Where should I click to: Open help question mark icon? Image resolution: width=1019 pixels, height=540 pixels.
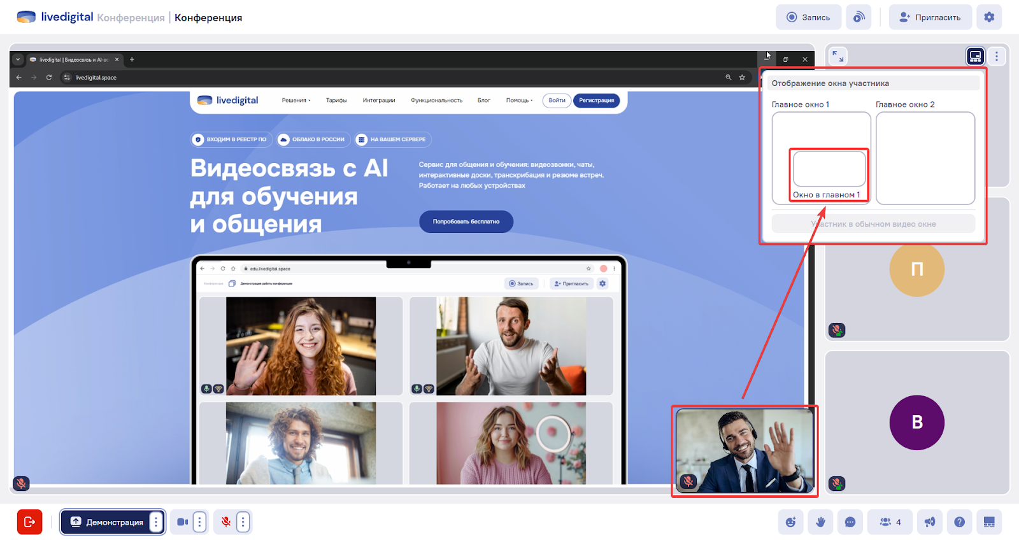pos(960,522)
